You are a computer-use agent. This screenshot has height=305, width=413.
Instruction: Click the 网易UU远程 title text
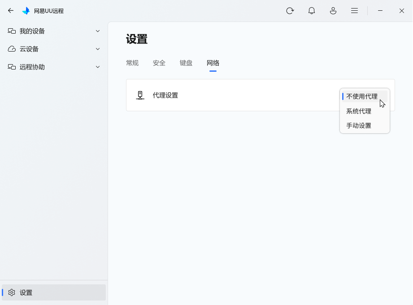[x=49, y=11]
